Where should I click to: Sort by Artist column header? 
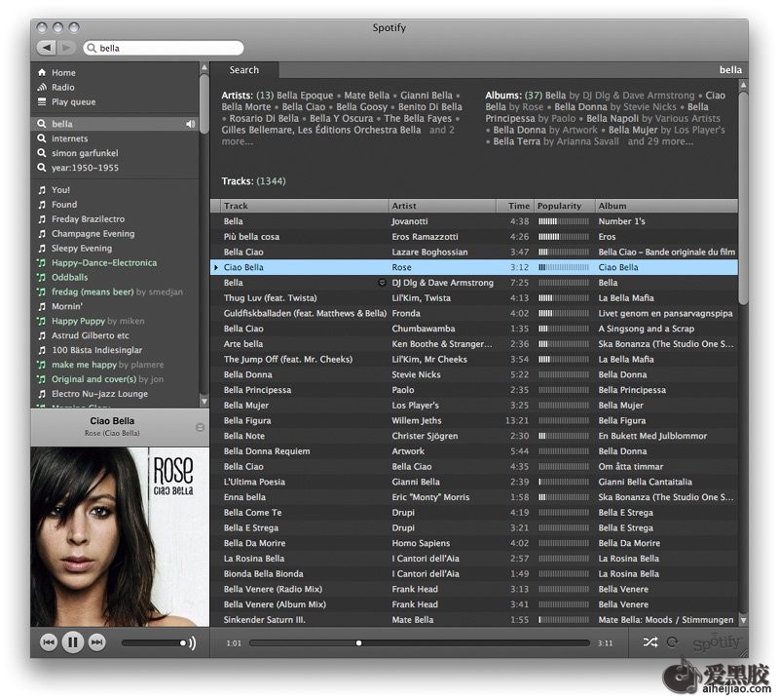point(442,206)
